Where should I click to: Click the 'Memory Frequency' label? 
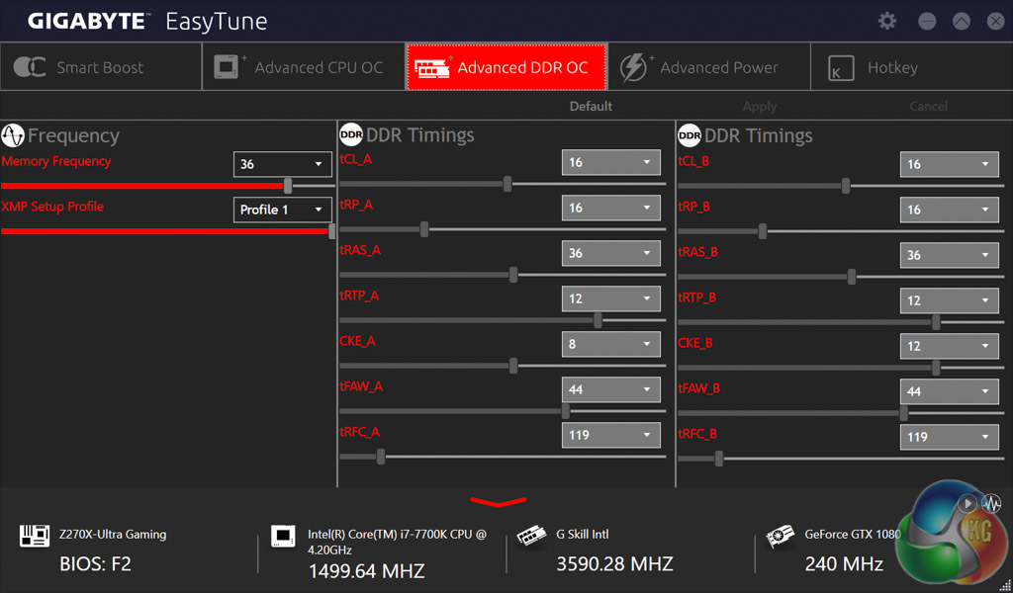(x=56, y=161)
